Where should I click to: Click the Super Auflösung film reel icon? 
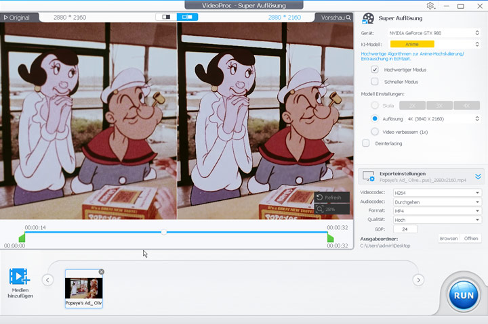(368, 18)
